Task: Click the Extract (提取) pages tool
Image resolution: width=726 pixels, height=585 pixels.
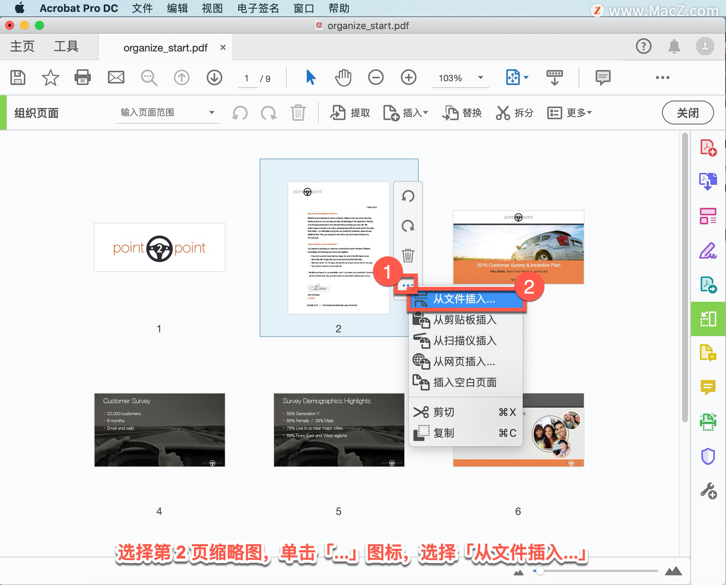Action: pos(350,112)
